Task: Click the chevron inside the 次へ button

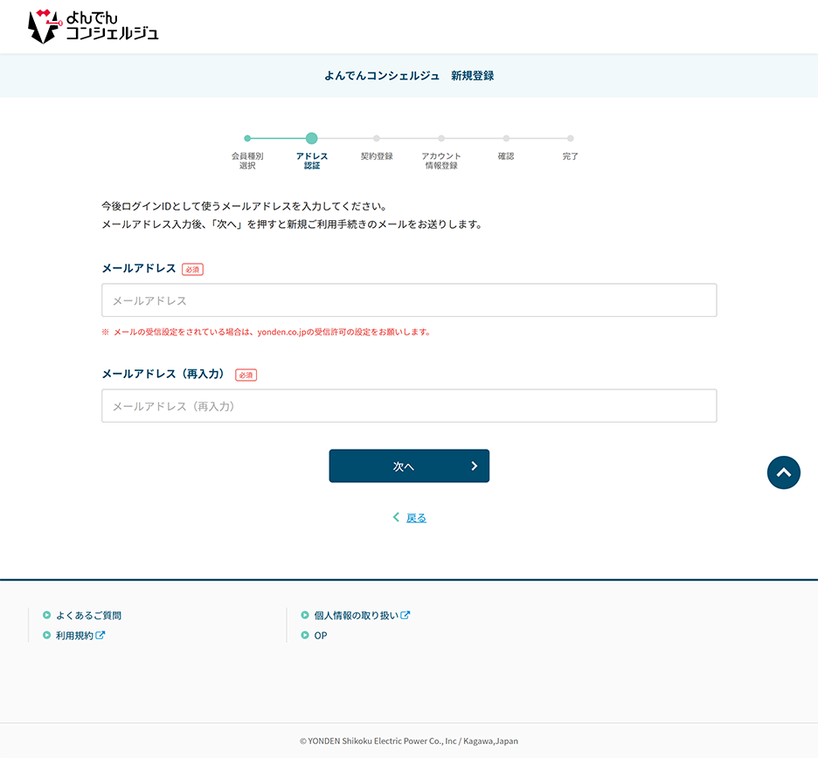Action: tap(473, 465)
